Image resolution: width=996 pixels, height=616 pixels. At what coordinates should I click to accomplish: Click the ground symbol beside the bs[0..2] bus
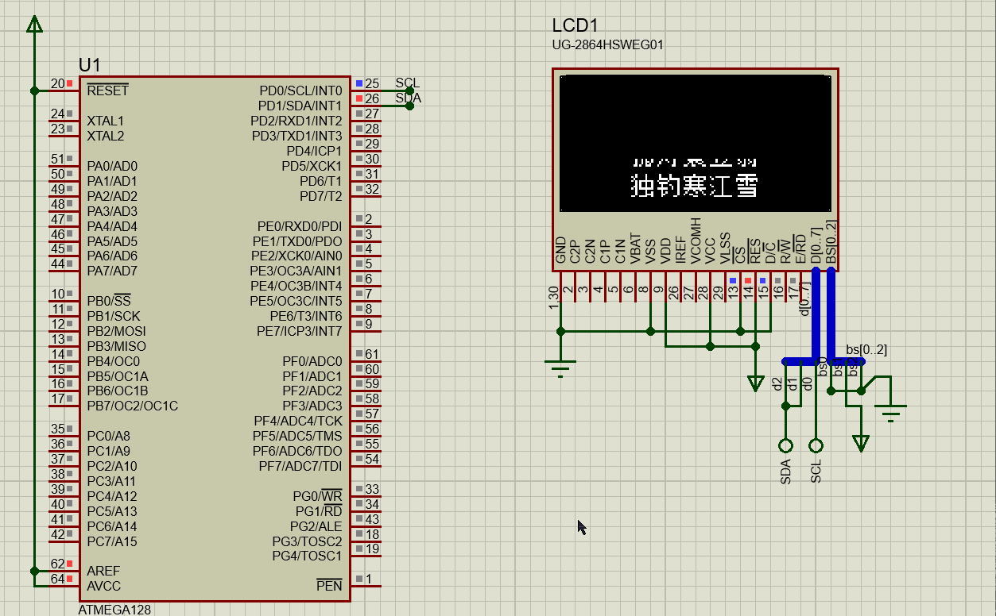[x=891, y=413]
